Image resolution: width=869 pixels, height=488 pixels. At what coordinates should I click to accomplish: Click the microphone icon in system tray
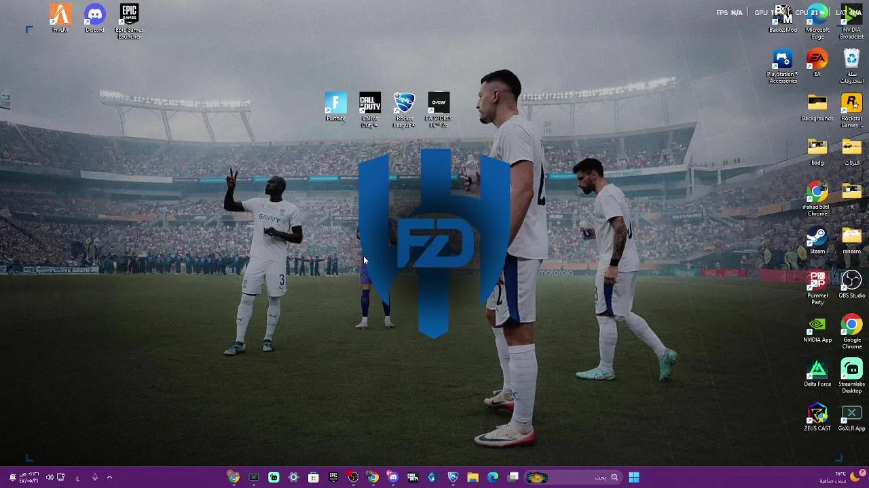tap(94, 477)
